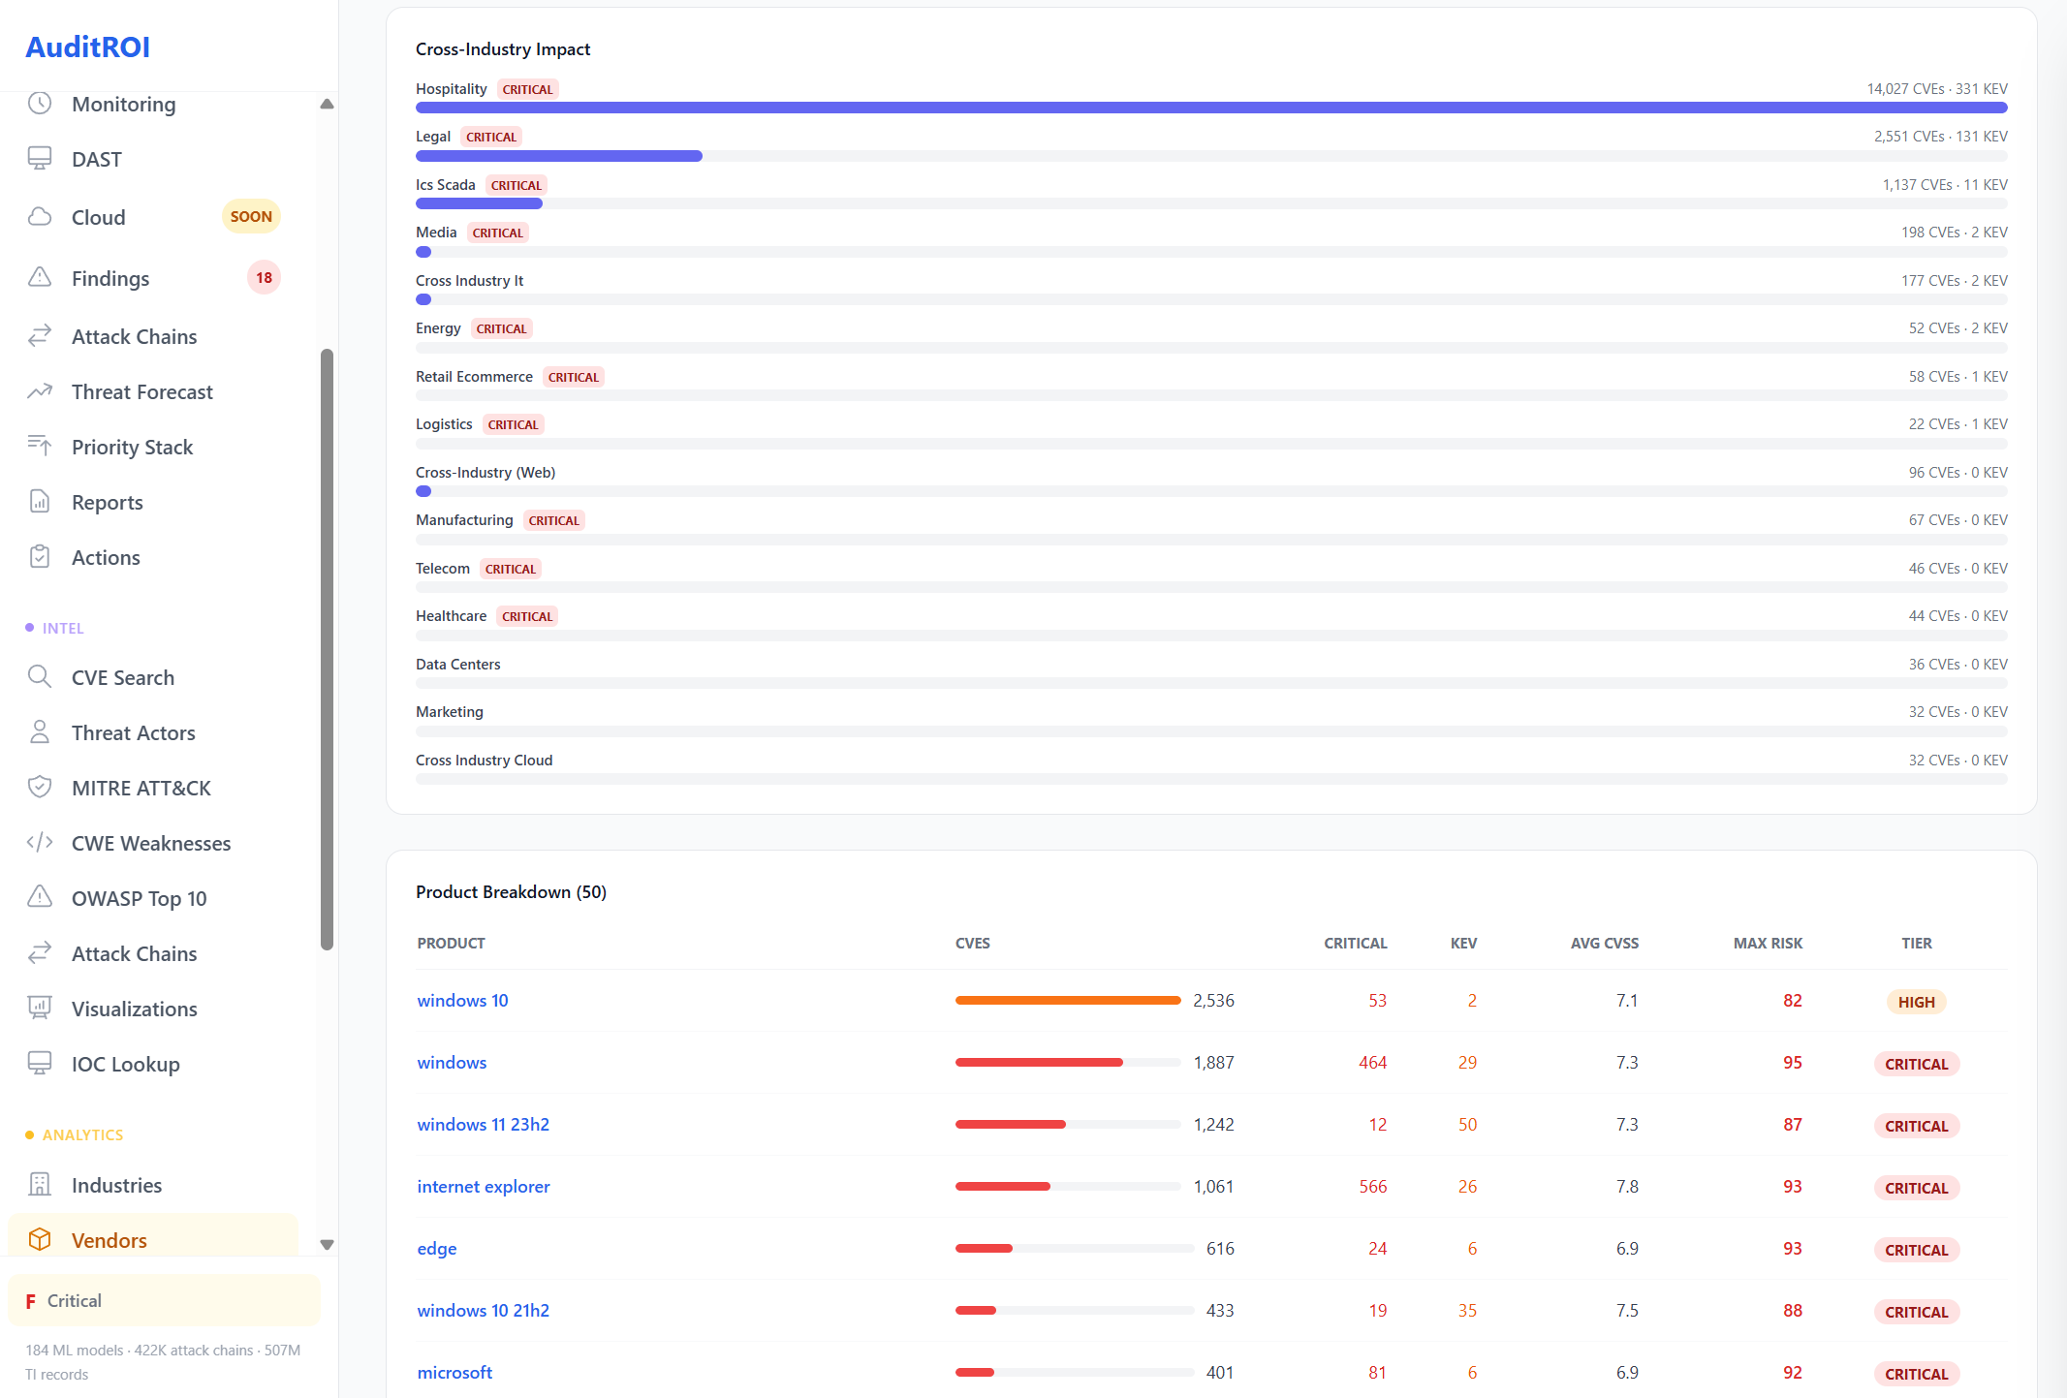
Task: Sort table by KEV column header
Action: [x=1463, y=944]
